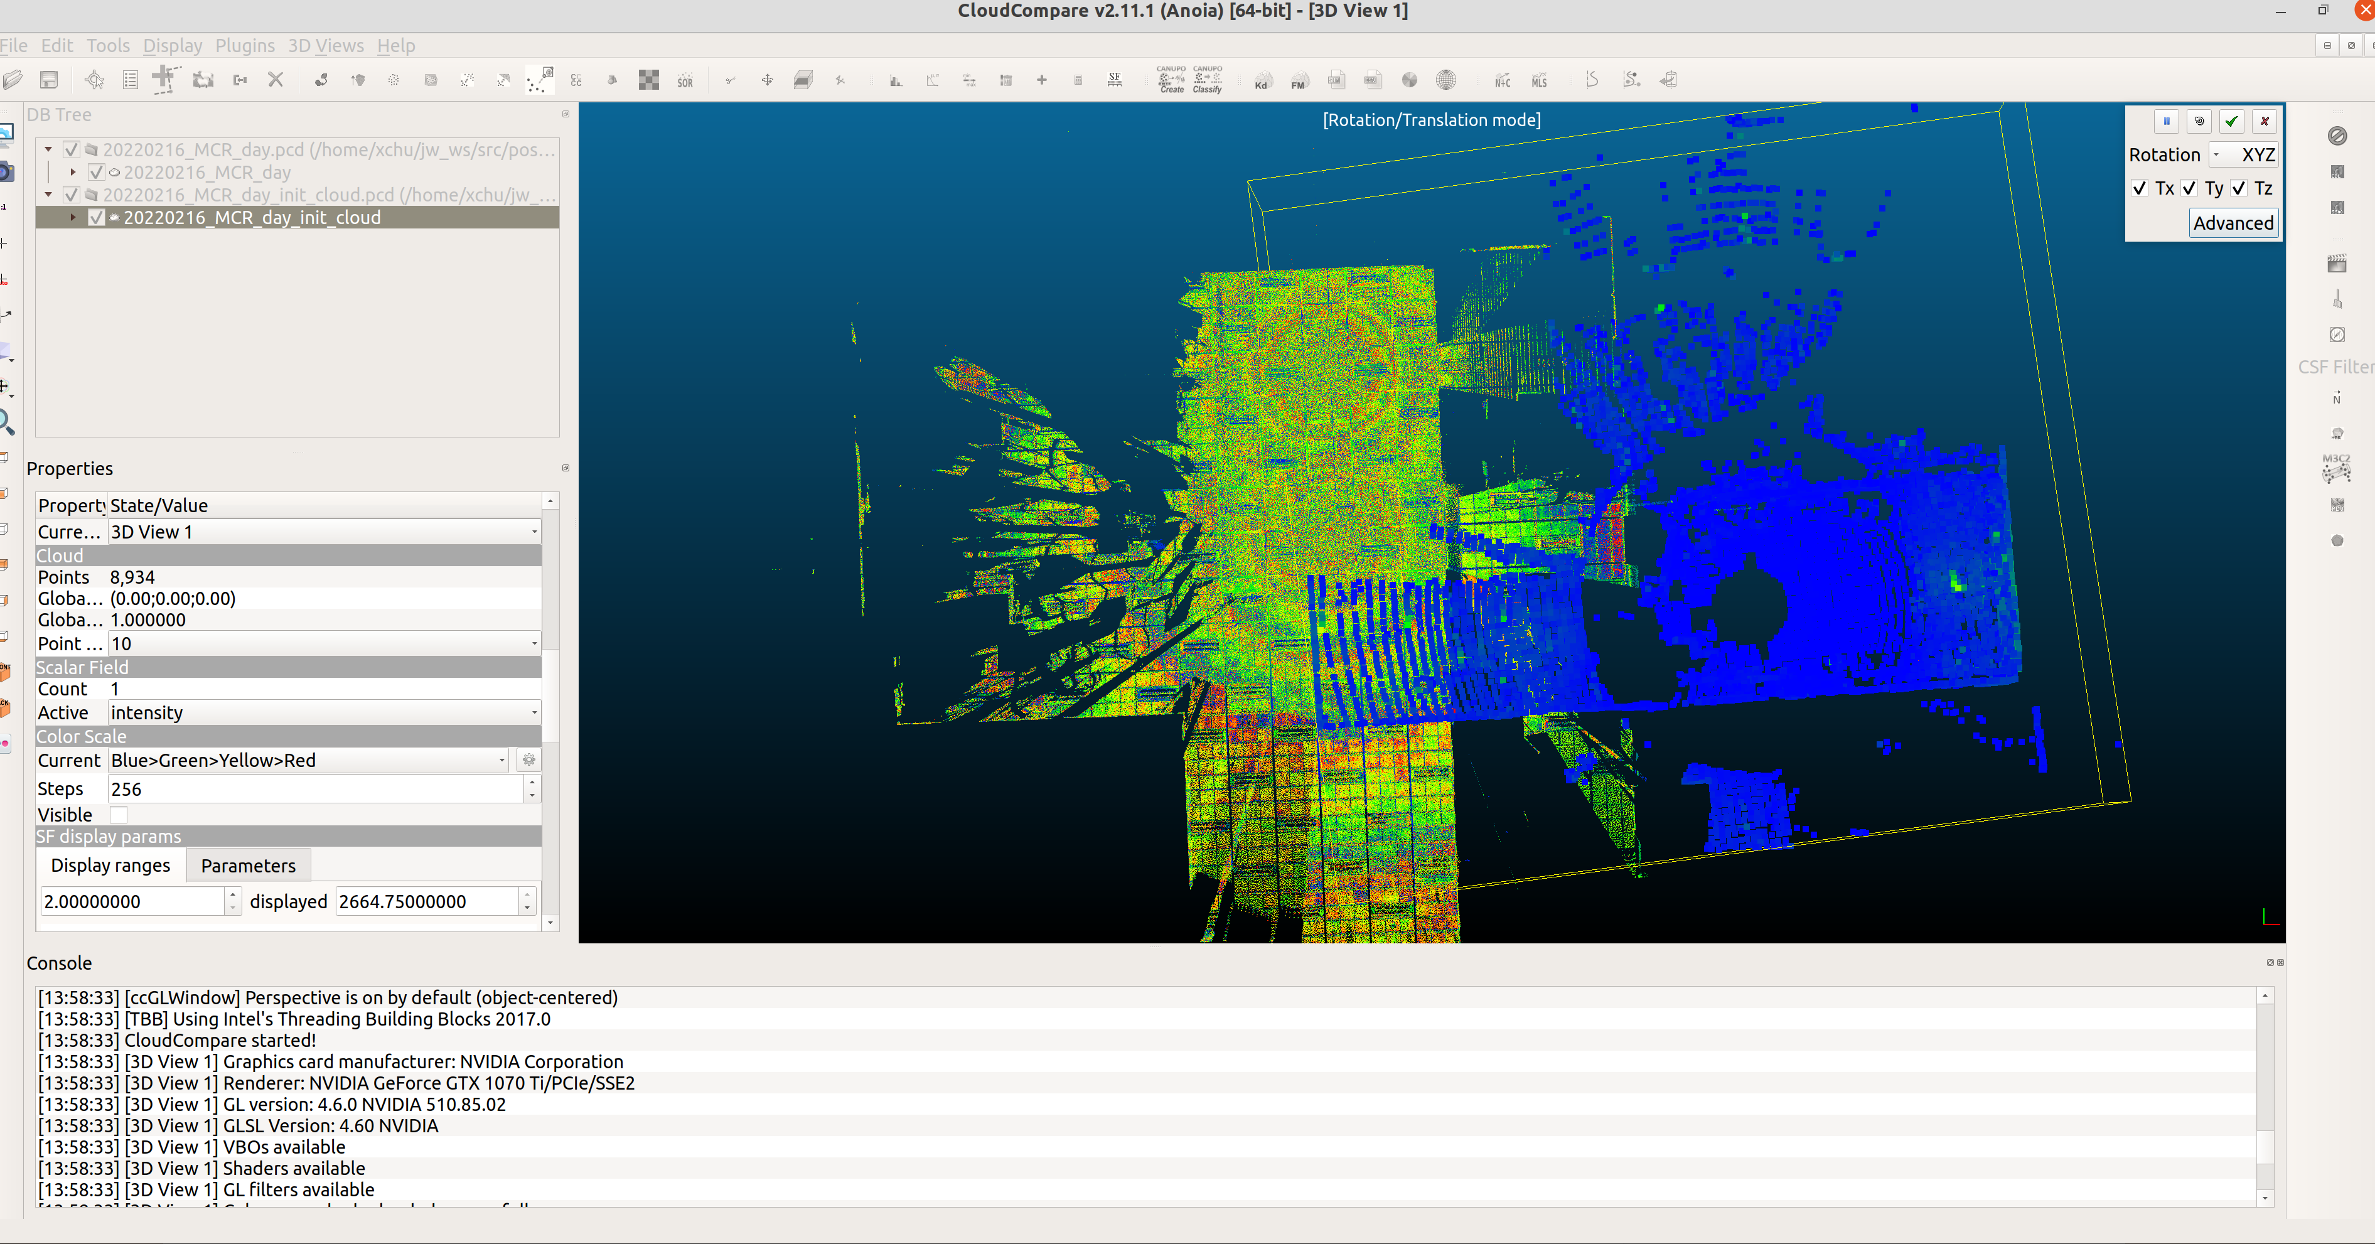
Task: Switch to the Parameters tab
Action: (248, 865)
